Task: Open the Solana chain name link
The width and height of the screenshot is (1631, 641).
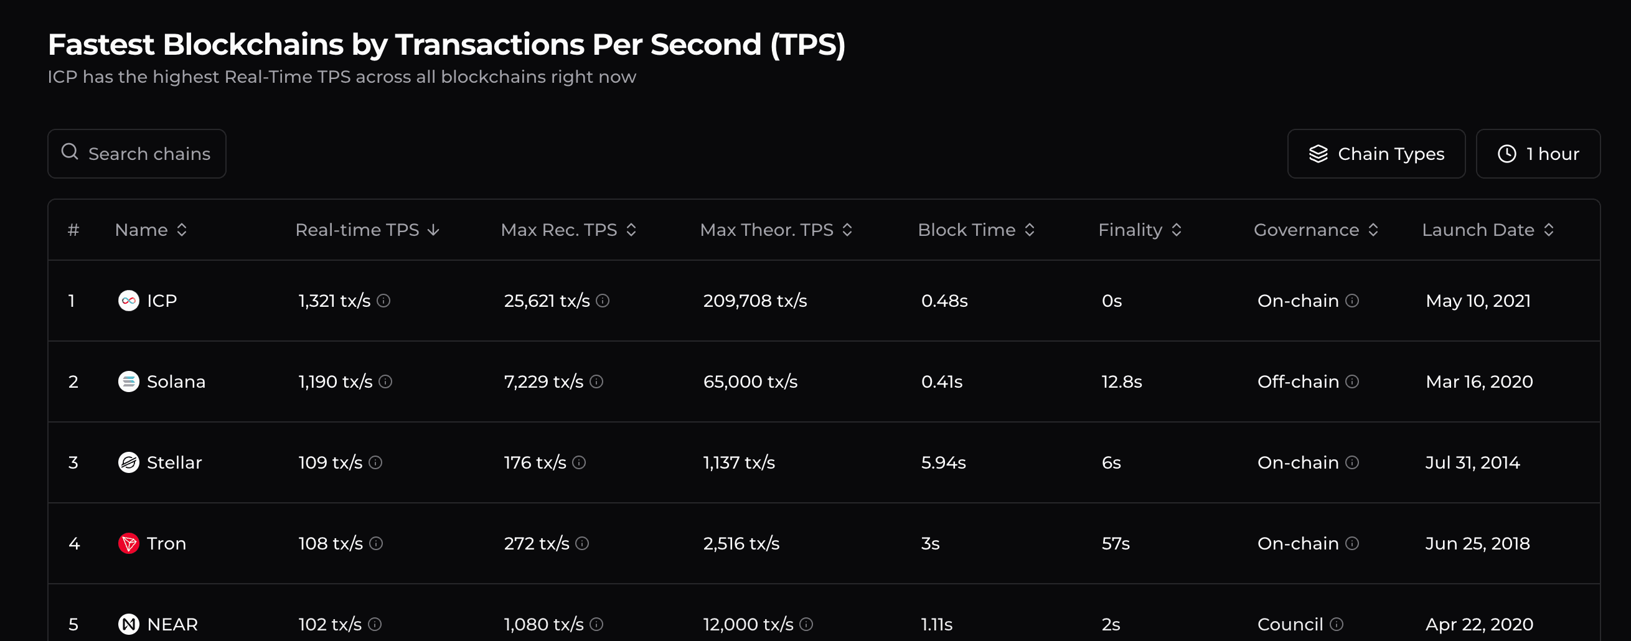Action: pos(176,381)
